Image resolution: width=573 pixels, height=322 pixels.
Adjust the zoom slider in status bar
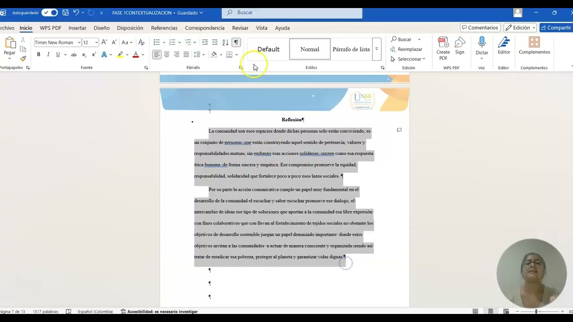tap(536, 311)
